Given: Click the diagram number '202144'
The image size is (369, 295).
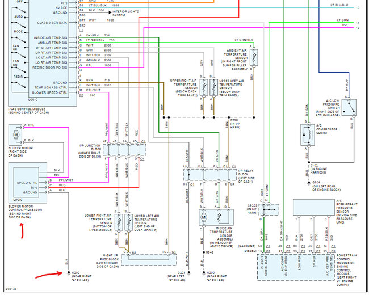Looking at the screenshot, I should pyautogui.click(x=11, y=289).
